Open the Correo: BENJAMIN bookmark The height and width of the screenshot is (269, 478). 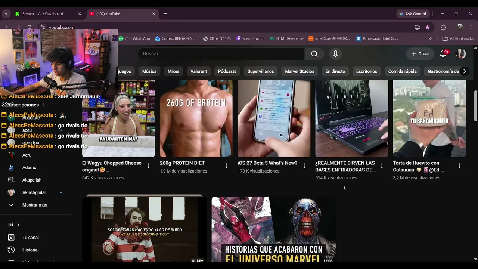tap(176, 38)
